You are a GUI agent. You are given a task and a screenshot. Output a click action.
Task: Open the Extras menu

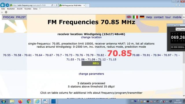pos(35,9)
